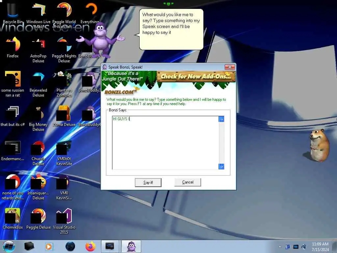
Task: Select the Everything desktop icon
Action: tap(90, 13)
